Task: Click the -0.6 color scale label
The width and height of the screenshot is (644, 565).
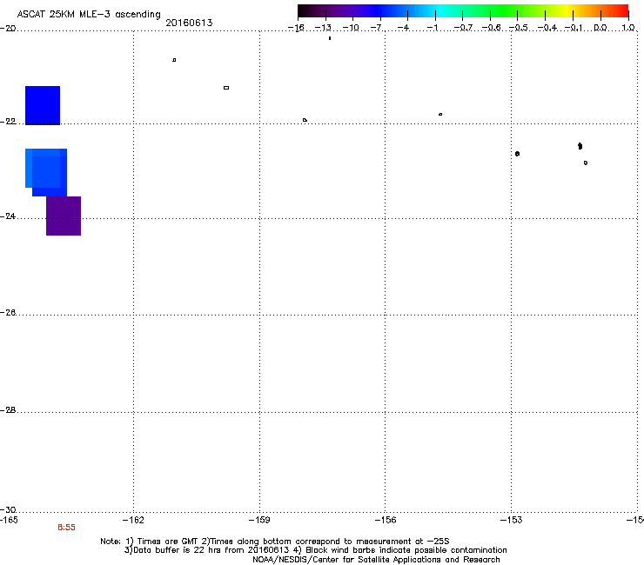Action: (491, 28)
